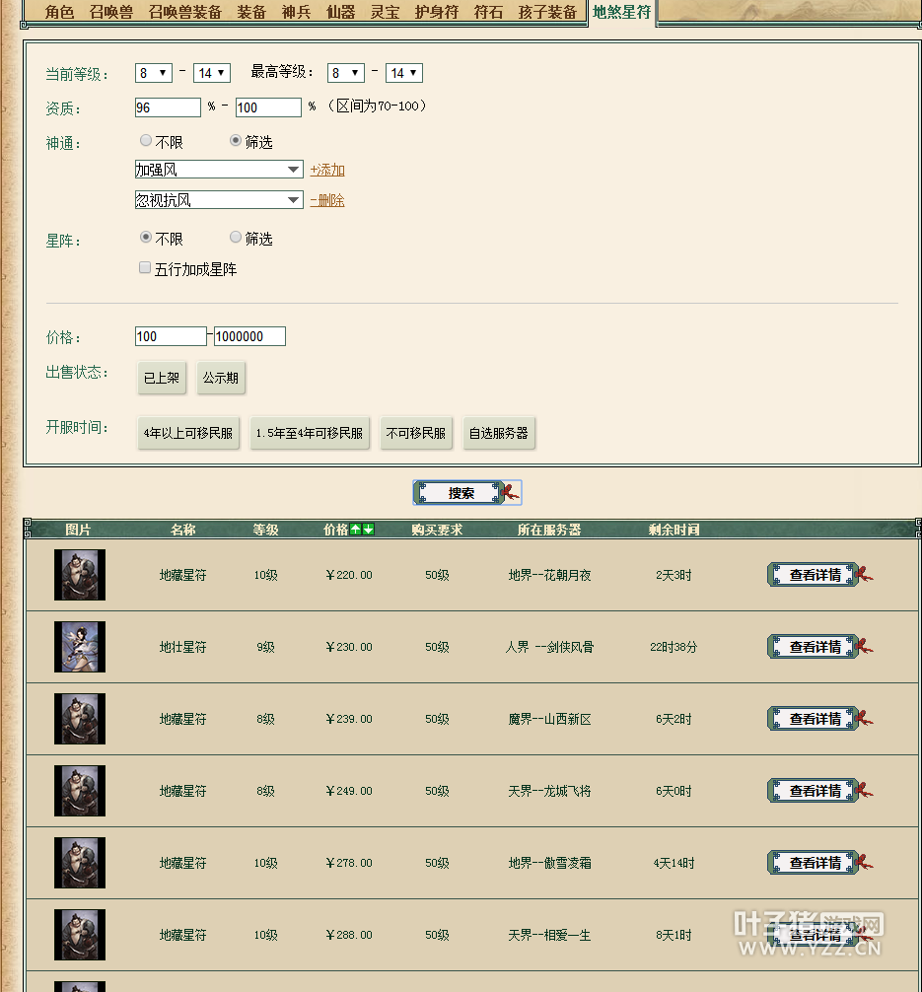Screen dimensions: 922x992
Task: Expand the 忽视抗风 dropdown
Action: (x=218, y=200)
